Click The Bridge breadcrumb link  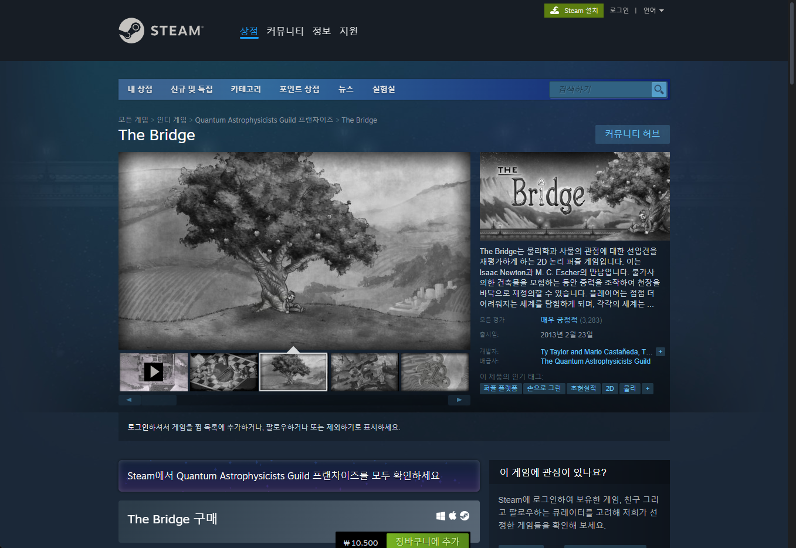coord(359,120)
